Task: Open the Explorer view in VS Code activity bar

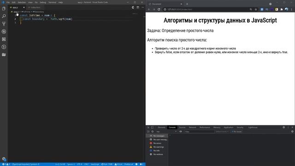Action: [x=4, y=8]
